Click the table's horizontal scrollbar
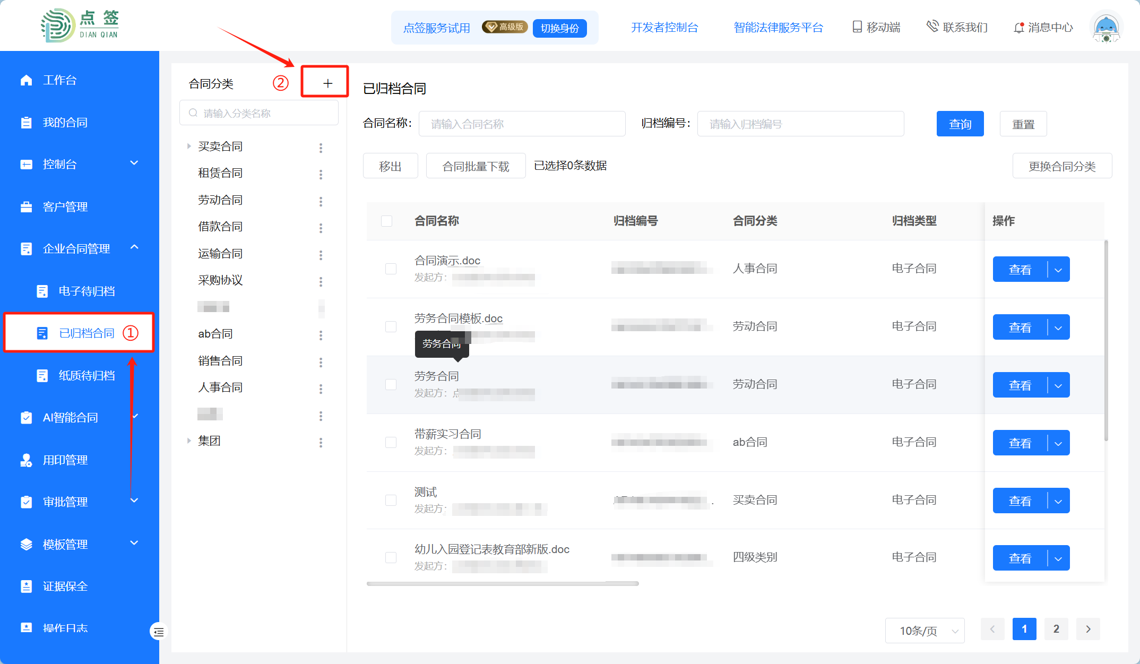The width and height of the screenshot is (1140, 664). (502, 583)
